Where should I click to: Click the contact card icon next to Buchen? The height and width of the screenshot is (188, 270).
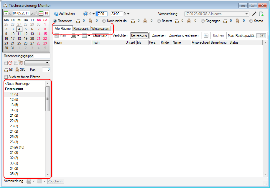pyautogui.click(x=206, y=35)
